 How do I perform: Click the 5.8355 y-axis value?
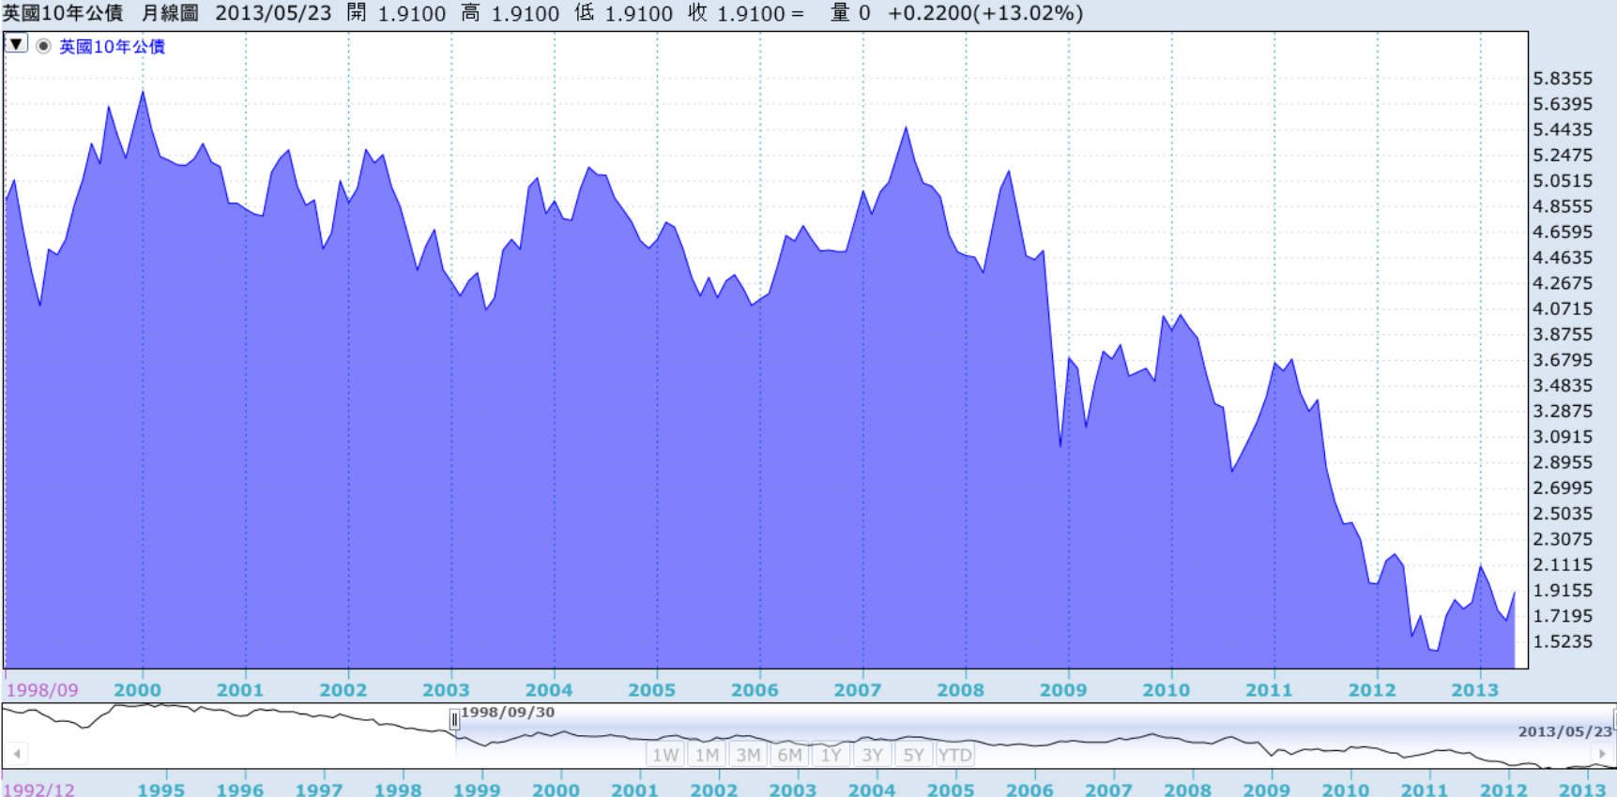pyautogui.click(x=1563, y=78)
